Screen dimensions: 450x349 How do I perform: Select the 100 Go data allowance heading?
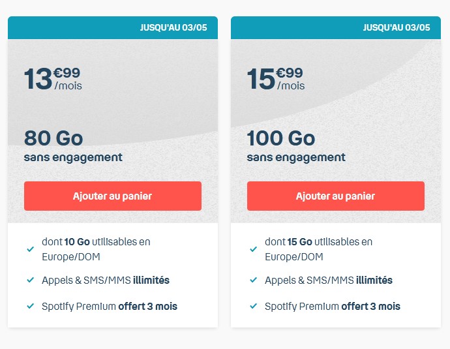click(x=280, y=138)
